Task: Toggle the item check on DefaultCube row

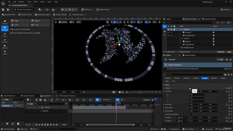Action: 214,44
